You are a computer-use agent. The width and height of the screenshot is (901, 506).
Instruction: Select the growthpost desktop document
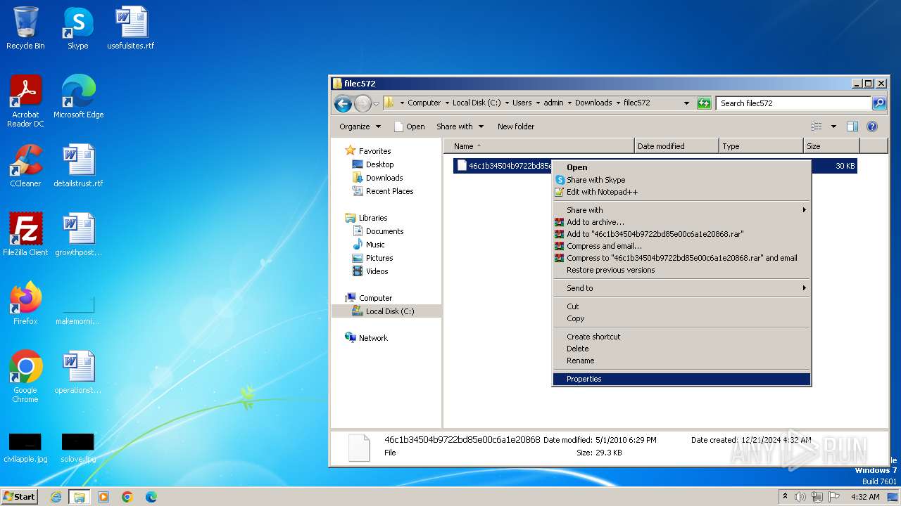(78, 235)
